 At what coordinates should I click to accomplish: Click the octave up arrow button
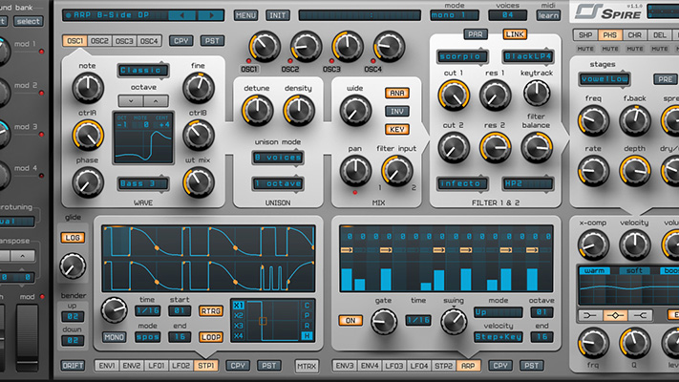pyautogui.click(x=156, y=100)
